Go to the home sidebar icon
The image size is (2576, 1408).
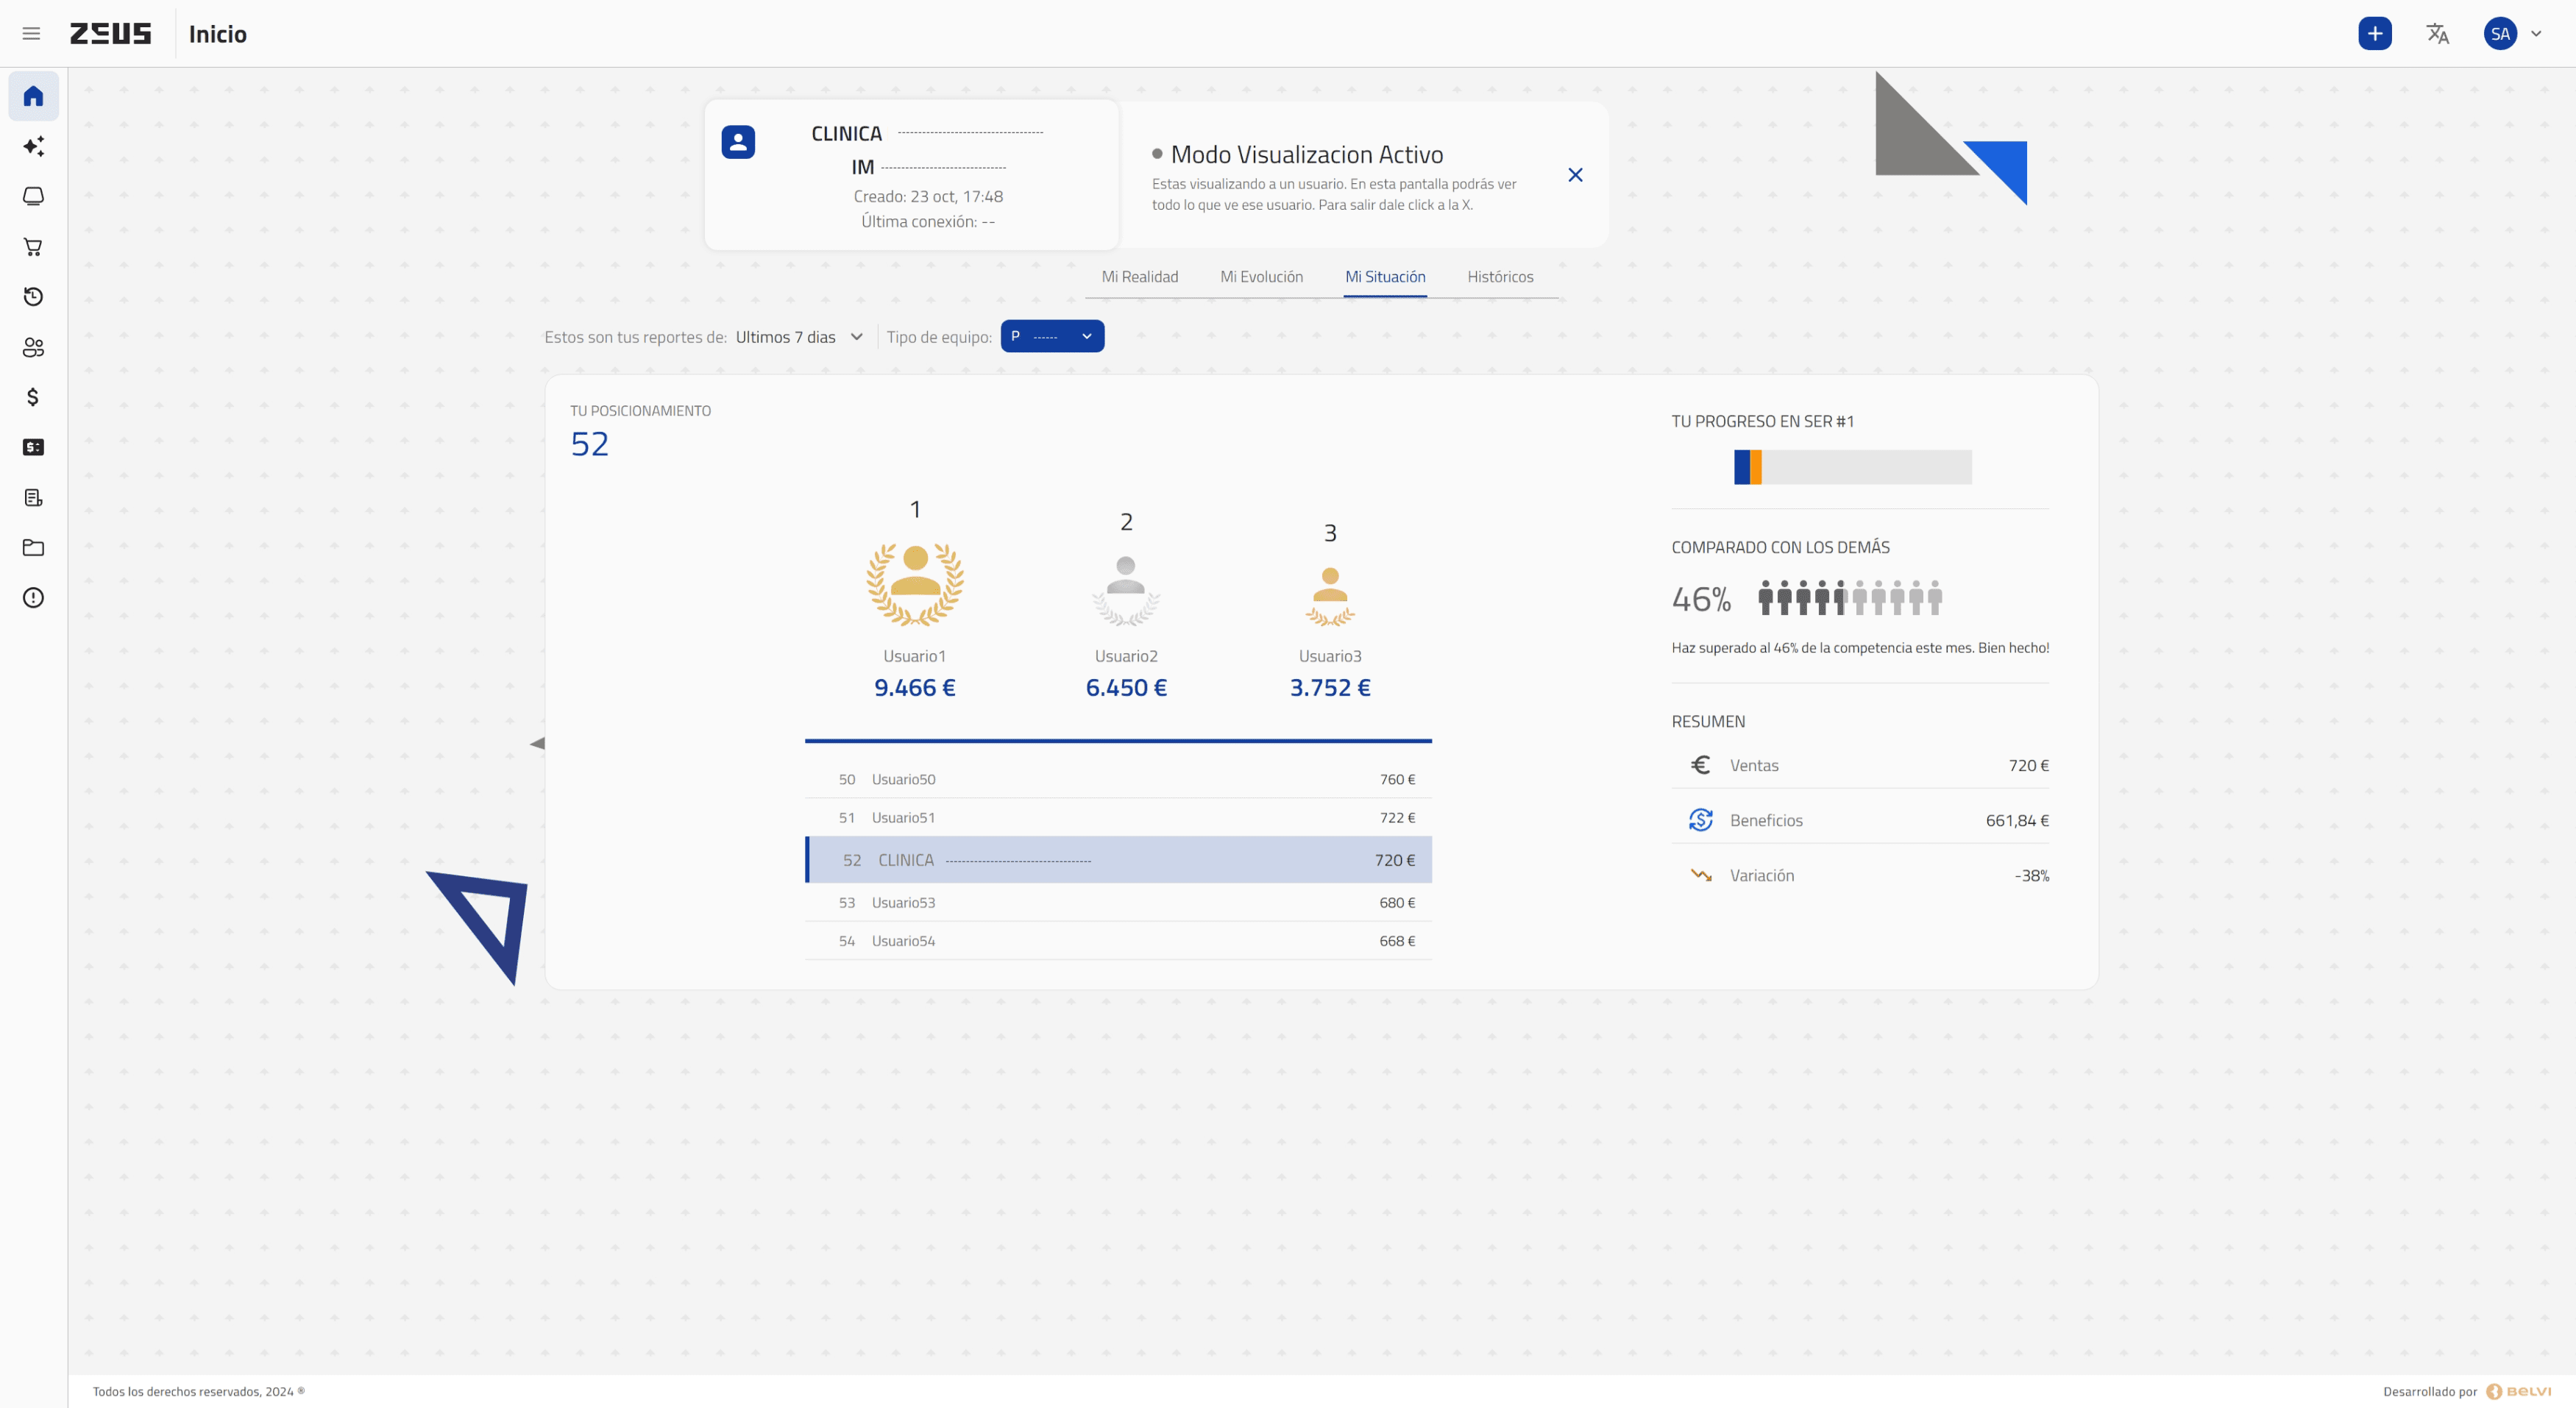click(x=33, y=96)
